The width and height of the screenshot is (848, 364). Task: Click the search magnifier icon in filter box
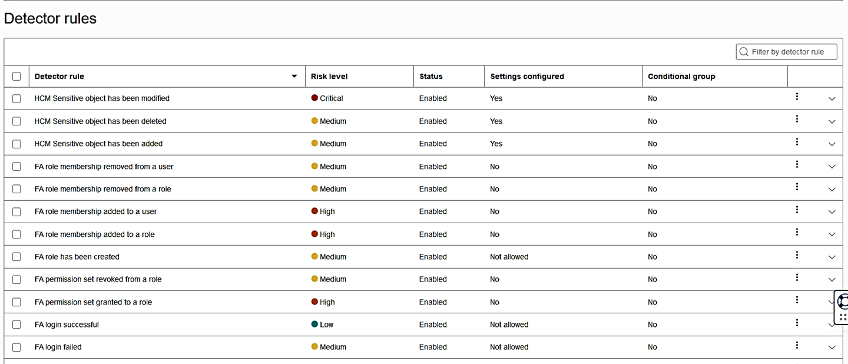(x=744, y=52)
